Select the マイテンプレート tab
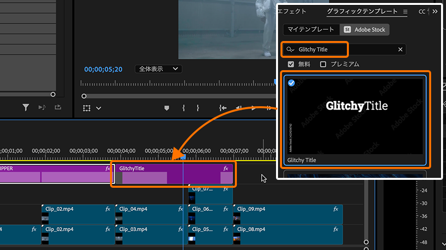Viewport: 446px width, 250px height. click(x=311, y=30)
